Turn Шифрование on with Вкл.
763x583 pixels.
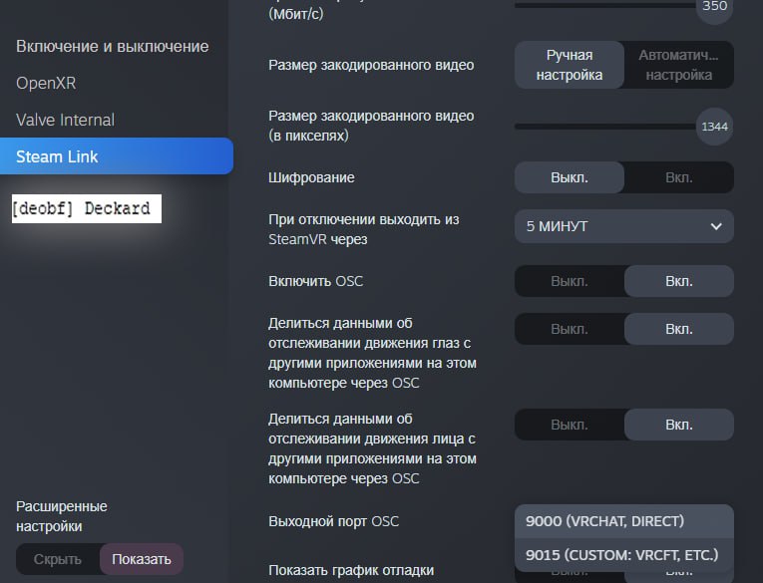pyautogui.click(x=678, y=177)
